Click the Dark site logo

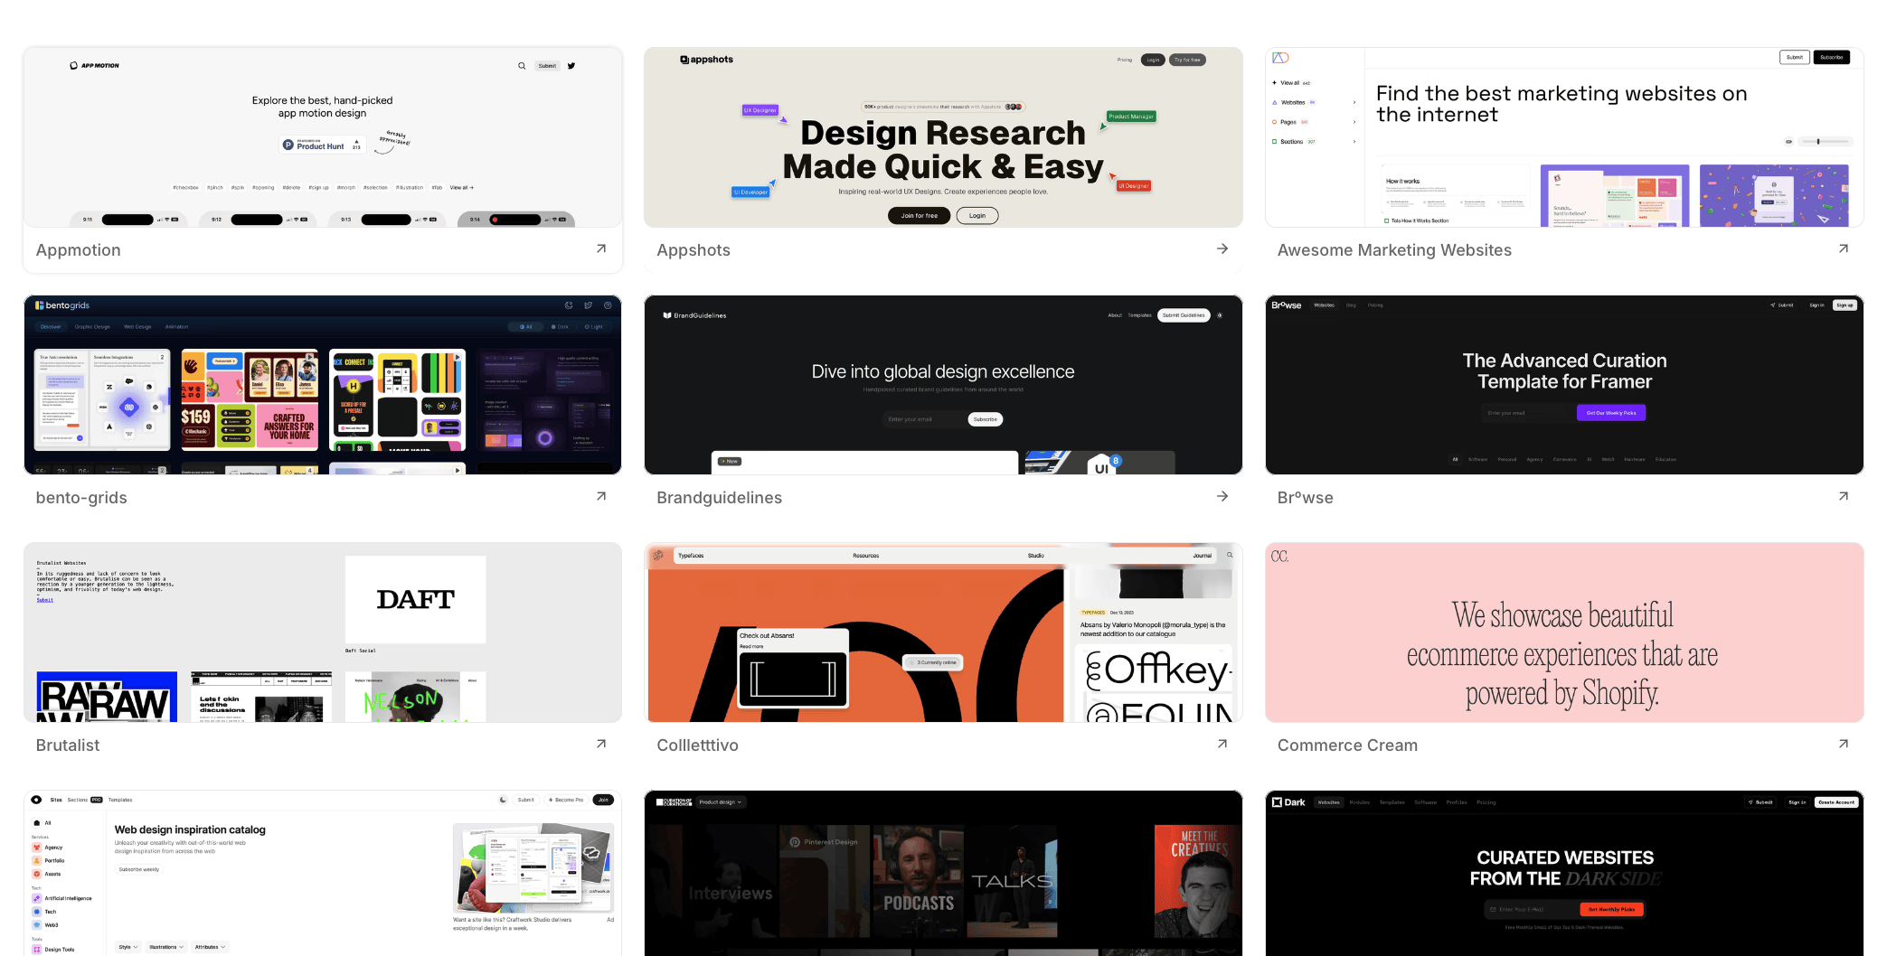(1288, 802)
